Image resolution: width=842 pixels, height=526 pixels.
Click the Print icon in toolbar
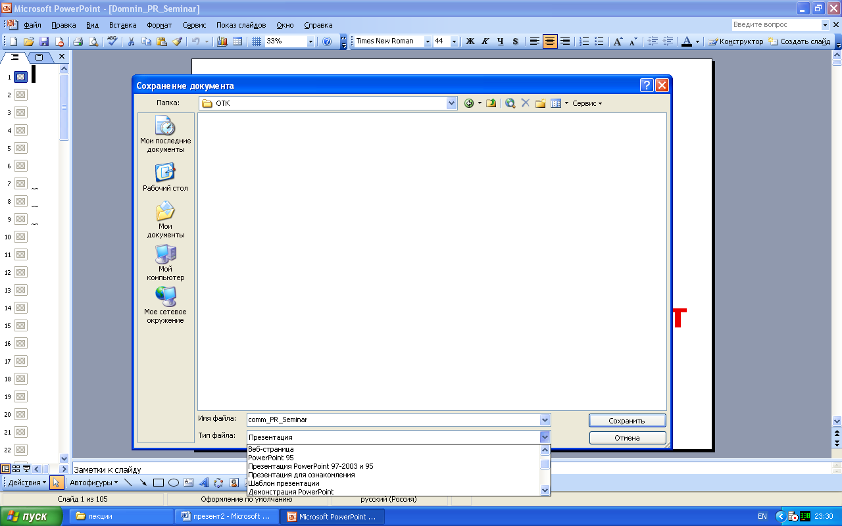coord(78,41)
